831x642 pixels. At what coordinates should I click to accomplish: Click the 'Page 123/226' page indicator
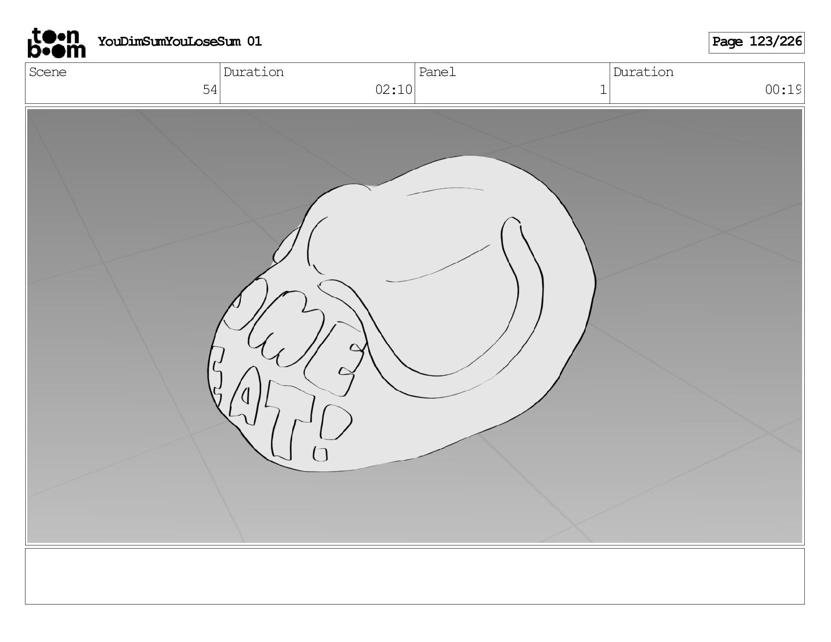point(757,42)
